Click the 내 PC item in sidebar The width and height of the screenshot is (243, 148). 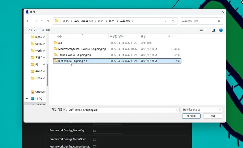tap(38, 99)
